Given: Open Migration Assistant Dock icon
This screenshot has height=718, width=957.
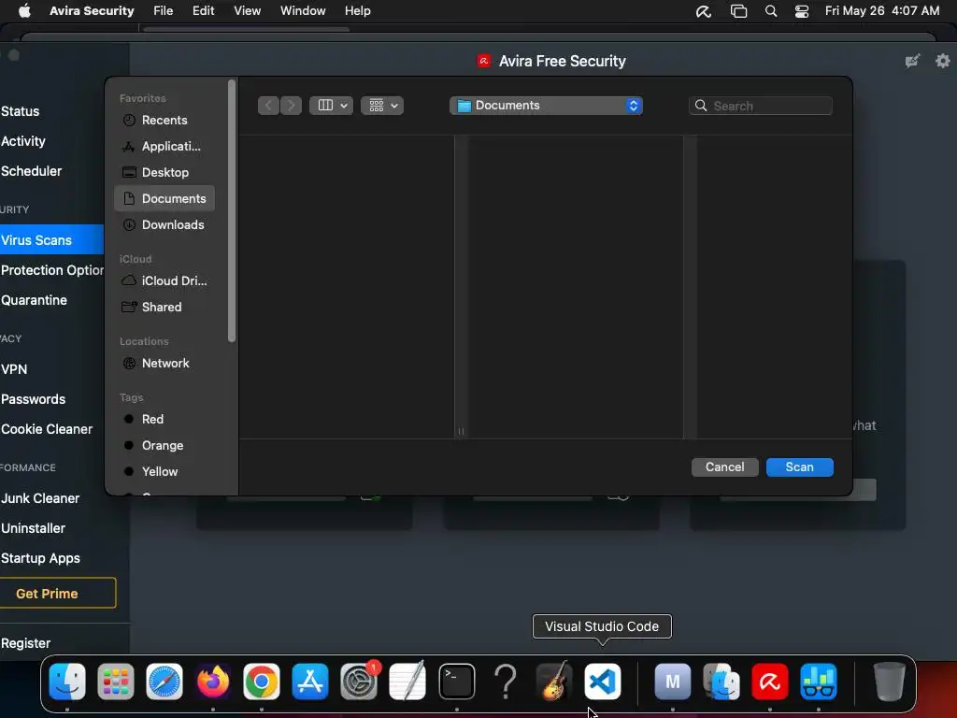Looking at the screenshot, I should click(x=721, y=682).
